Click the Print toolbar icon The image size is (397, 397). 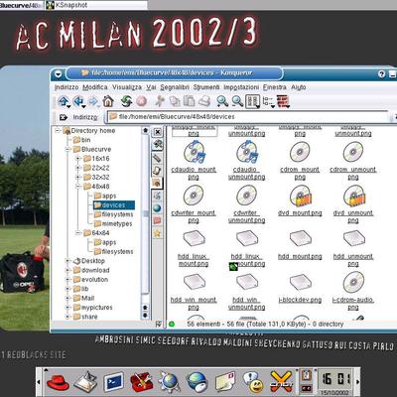click(x=204, y=101)
